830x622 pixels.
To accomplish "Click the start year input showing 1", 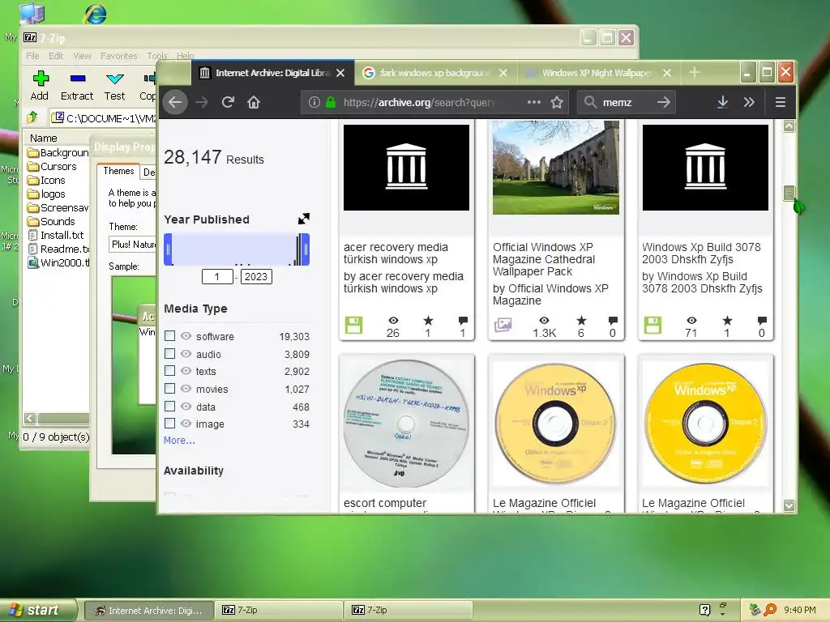I will [x=217, y=277].
